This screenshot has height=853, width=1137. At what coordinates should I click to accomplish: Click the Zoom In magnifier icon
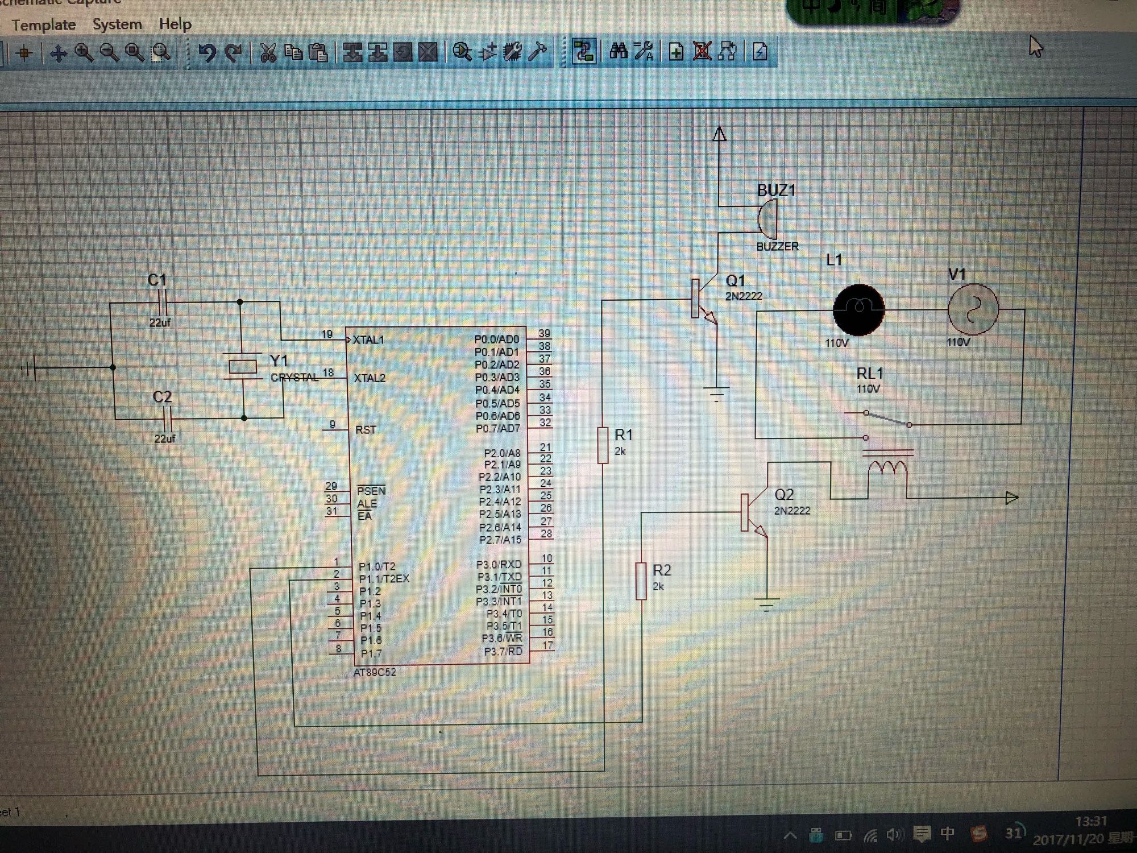pos(84,53)
